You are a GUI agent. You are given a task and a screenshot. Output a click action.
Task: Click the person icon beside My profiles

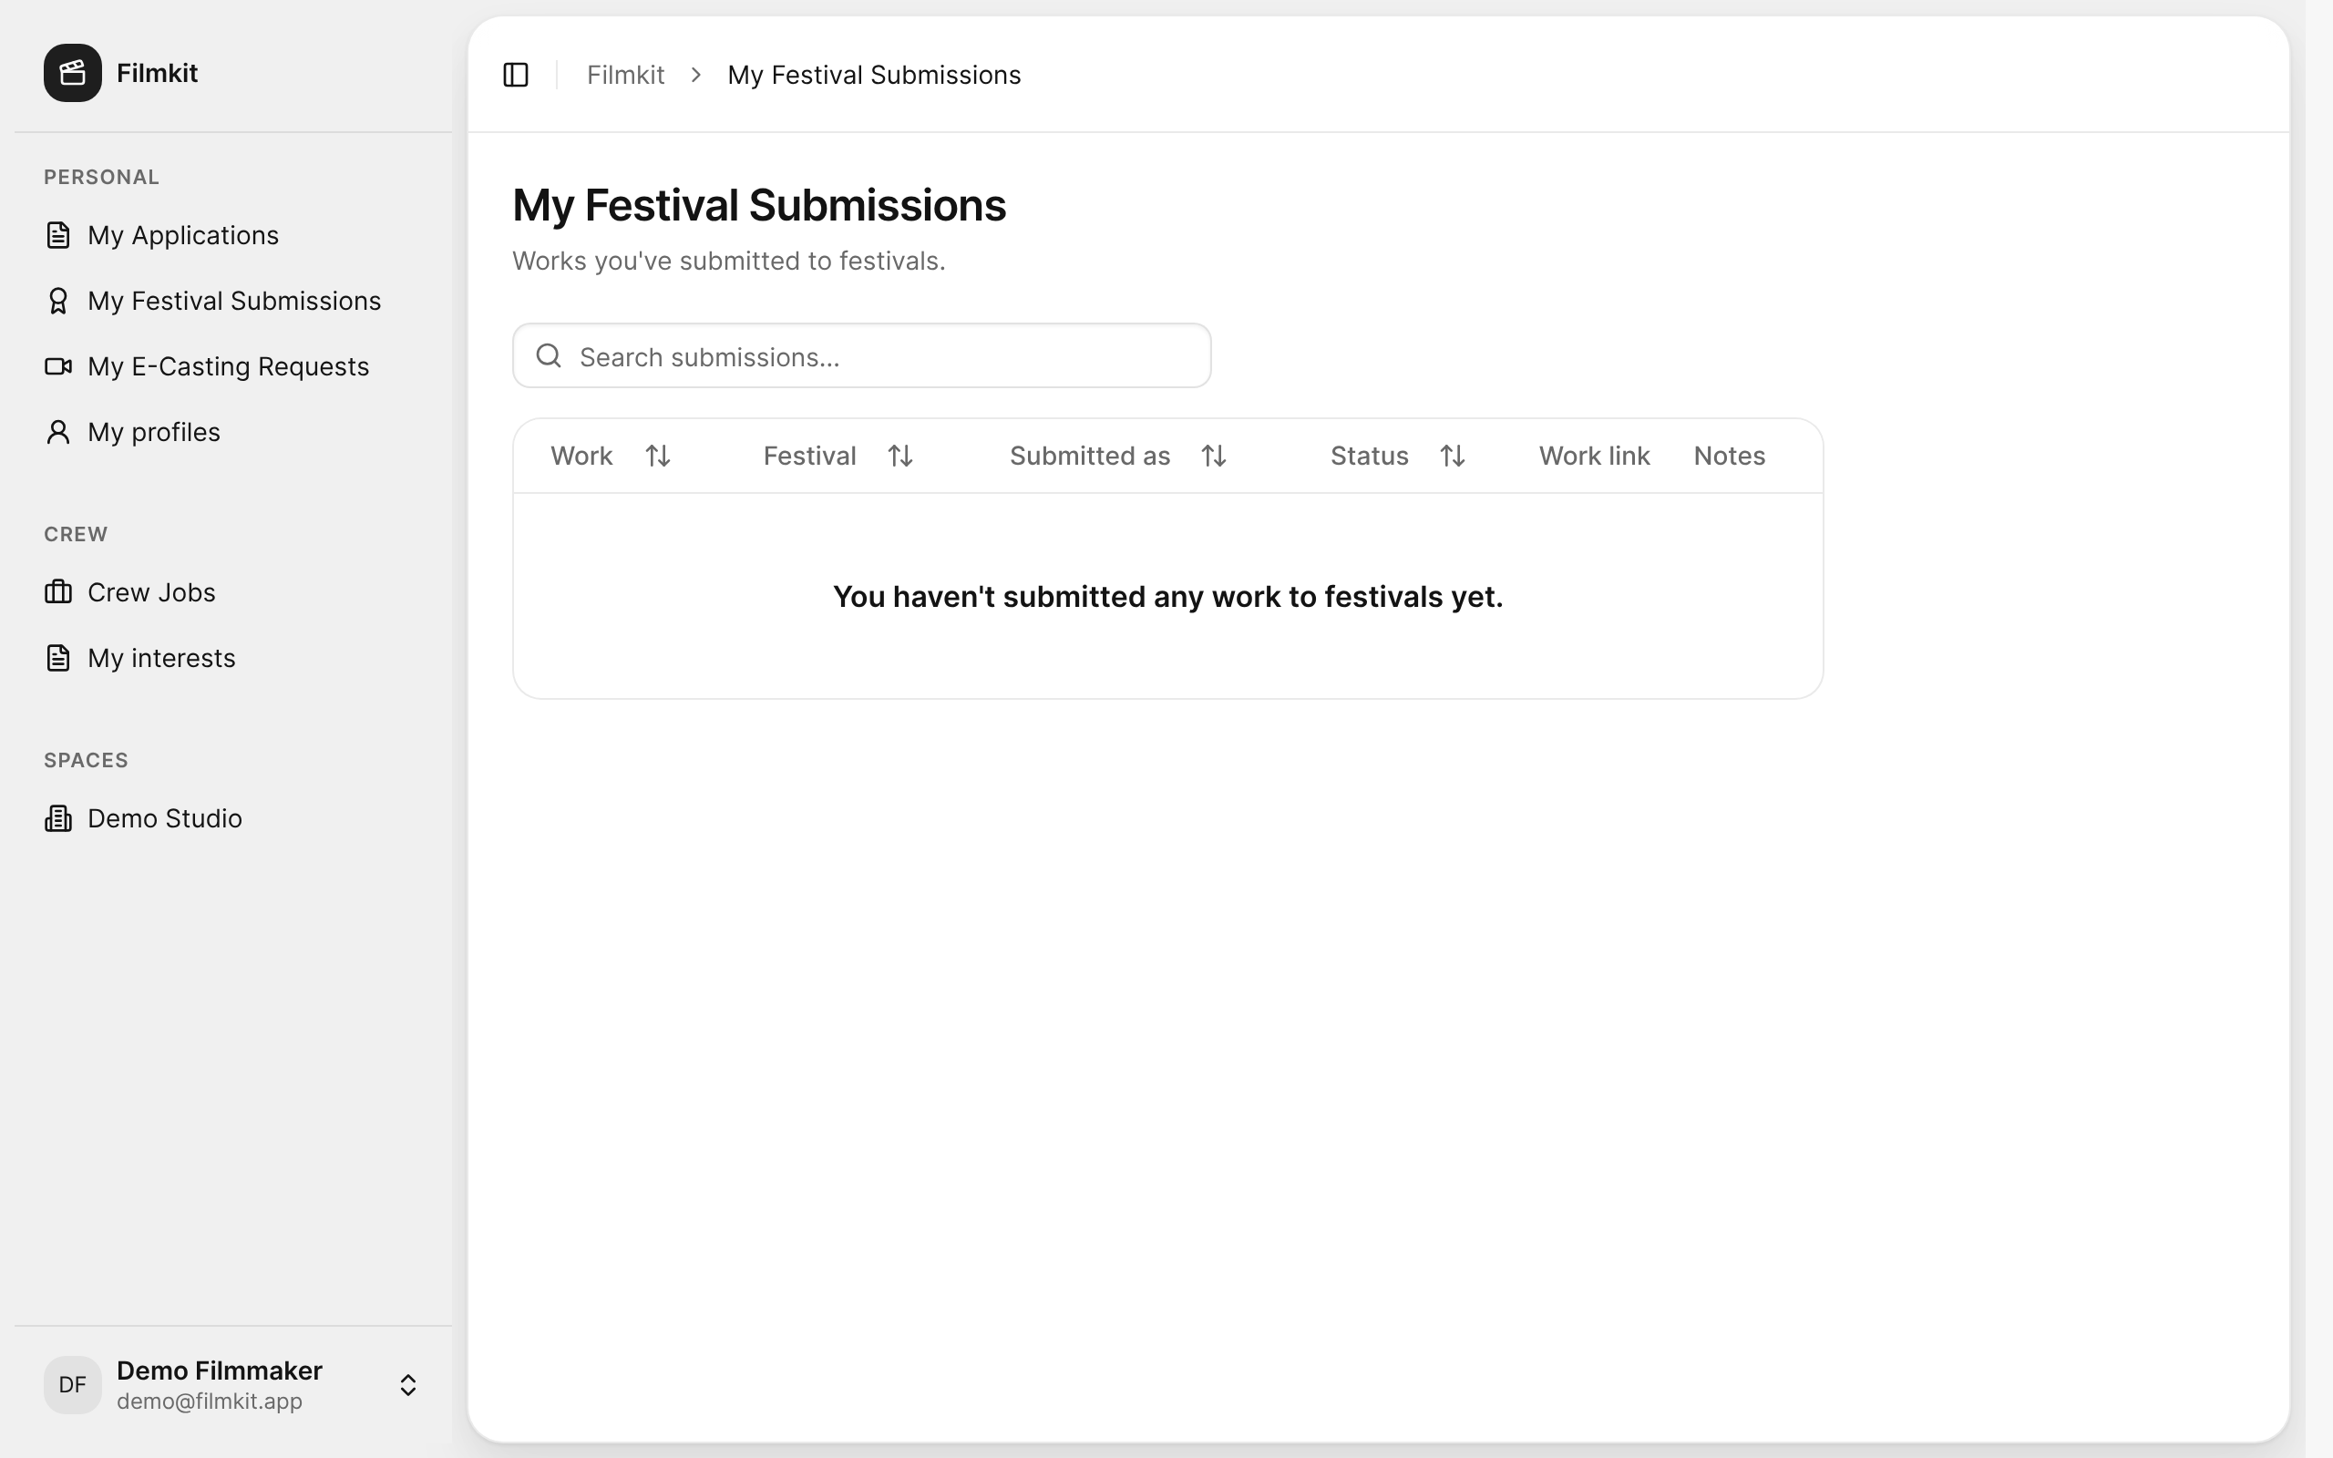(x=57, y=432)
